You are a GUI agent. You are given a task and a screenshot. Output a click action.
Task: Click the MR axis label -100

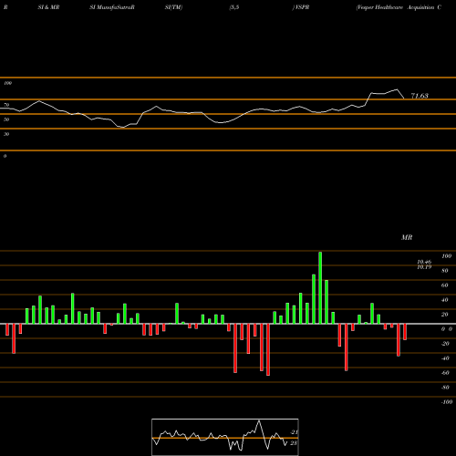pos(447,402)
